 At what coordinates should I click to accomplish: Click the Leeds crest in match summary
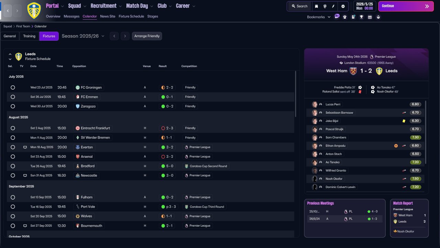(x=379, y=71)
